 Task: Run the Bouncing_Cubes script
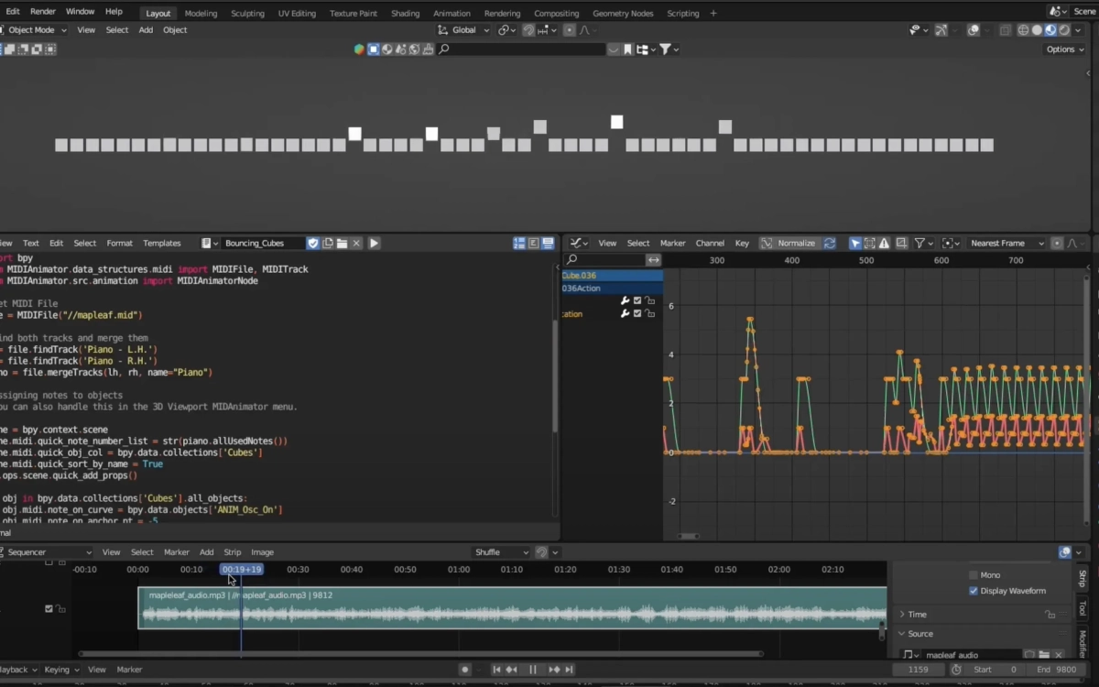[374, 243]
